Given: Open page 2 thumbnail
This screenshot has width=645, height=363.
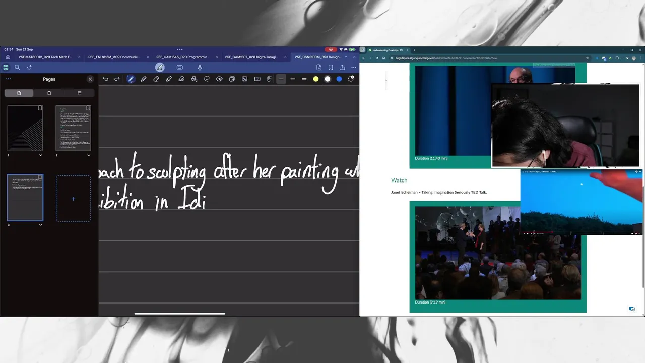Looking at the screenshot, I should click(73, 128).
